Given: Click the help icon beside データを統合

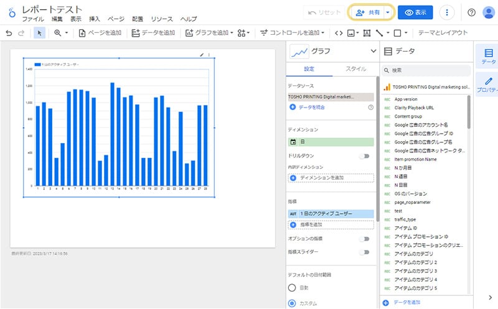Looking at the screenshot, I should point(370,107).
